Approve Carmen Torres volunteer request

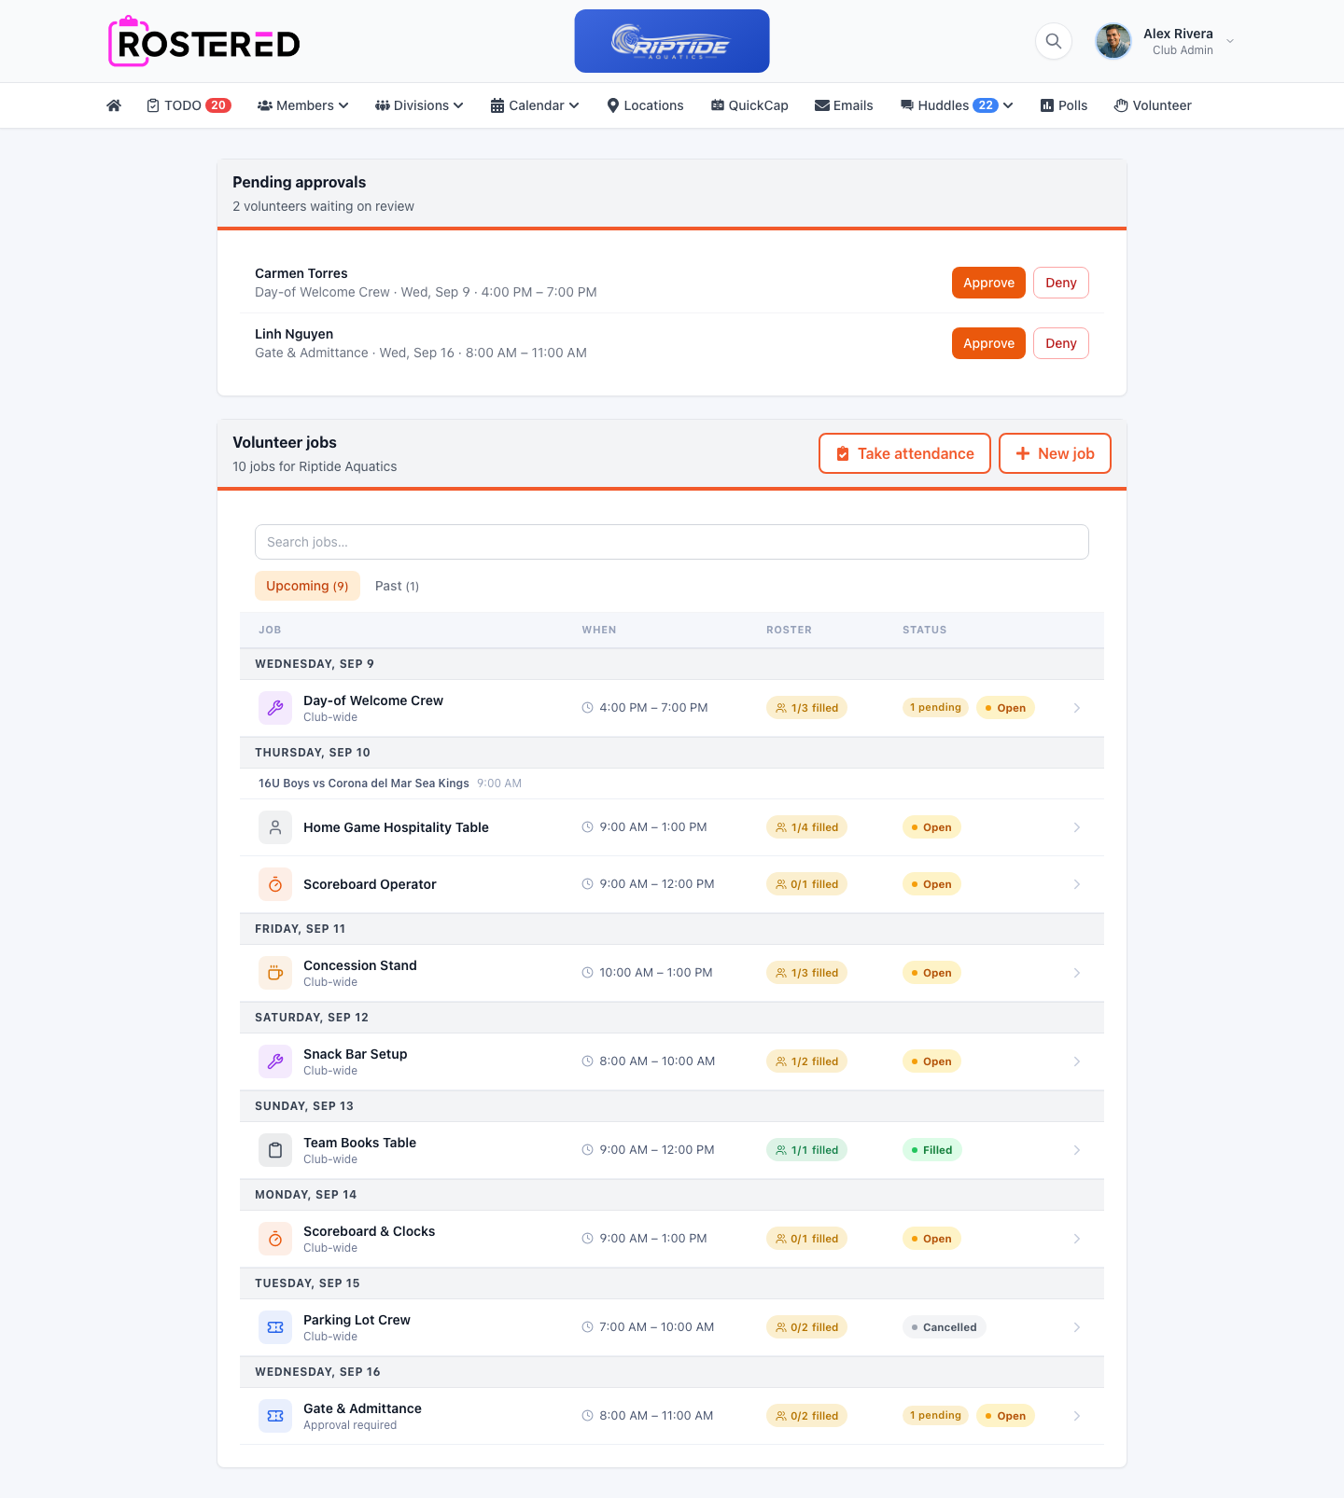pos(988,283)
